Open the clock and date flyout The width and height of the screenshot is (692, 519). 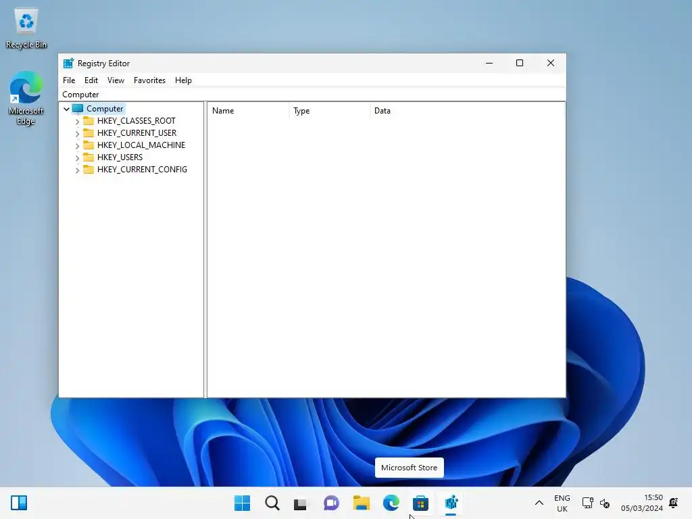pyautogui.click(x=642, y=503)
